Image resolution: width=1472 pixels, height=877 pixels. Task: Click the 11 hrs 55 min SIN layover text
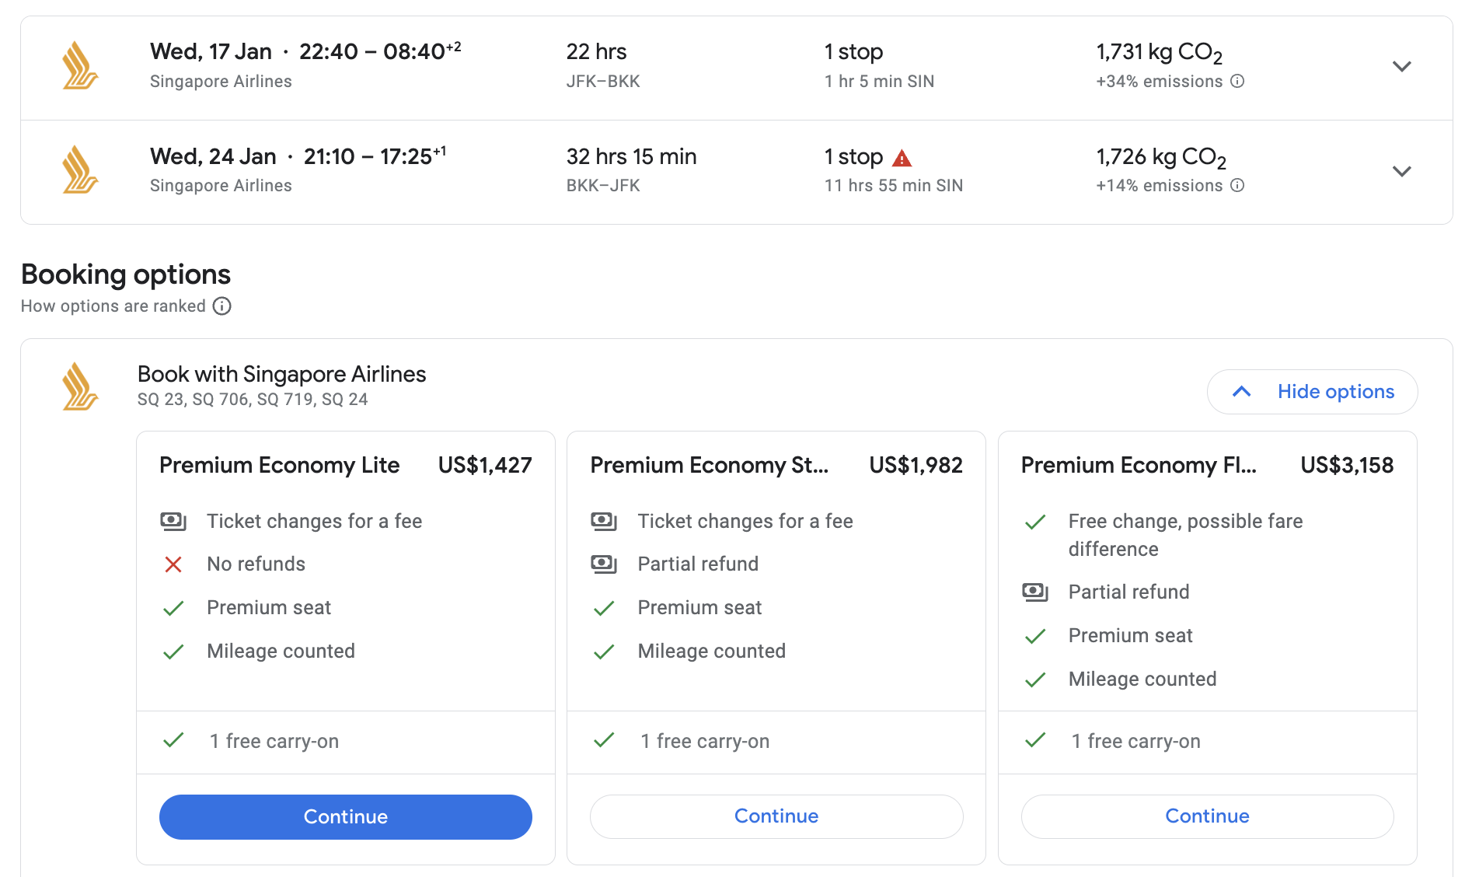894,185
